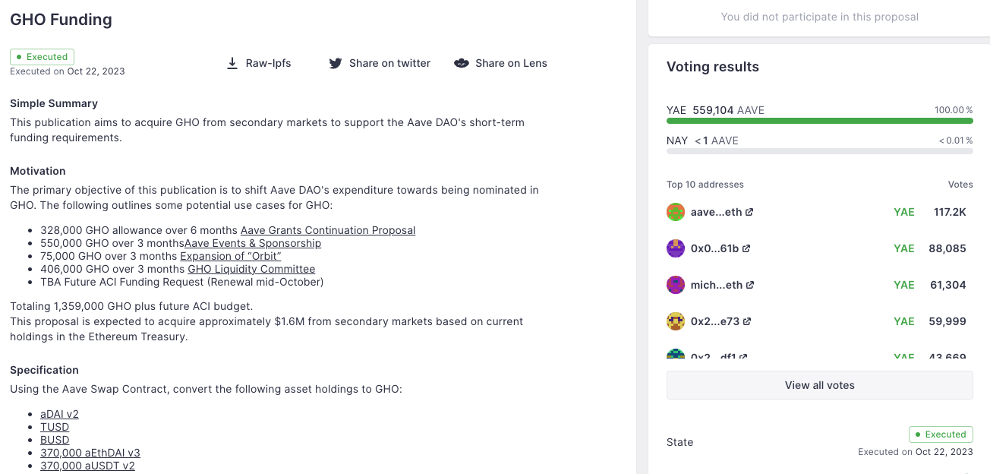Image resolution: width=990 pixels, height=474 pixels.
Task: Click the aave...eth green avatar
Action: click(x=676, y=212)
